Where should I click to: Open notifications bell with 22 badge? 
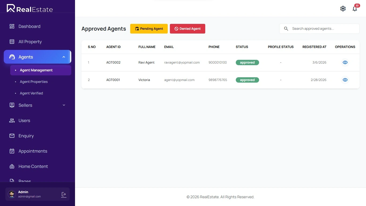(x=355, y=9)
